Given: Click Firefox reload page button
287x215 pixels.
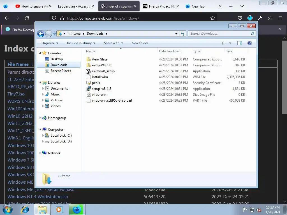Looking at the screenshot, I should tap(27, 18).
